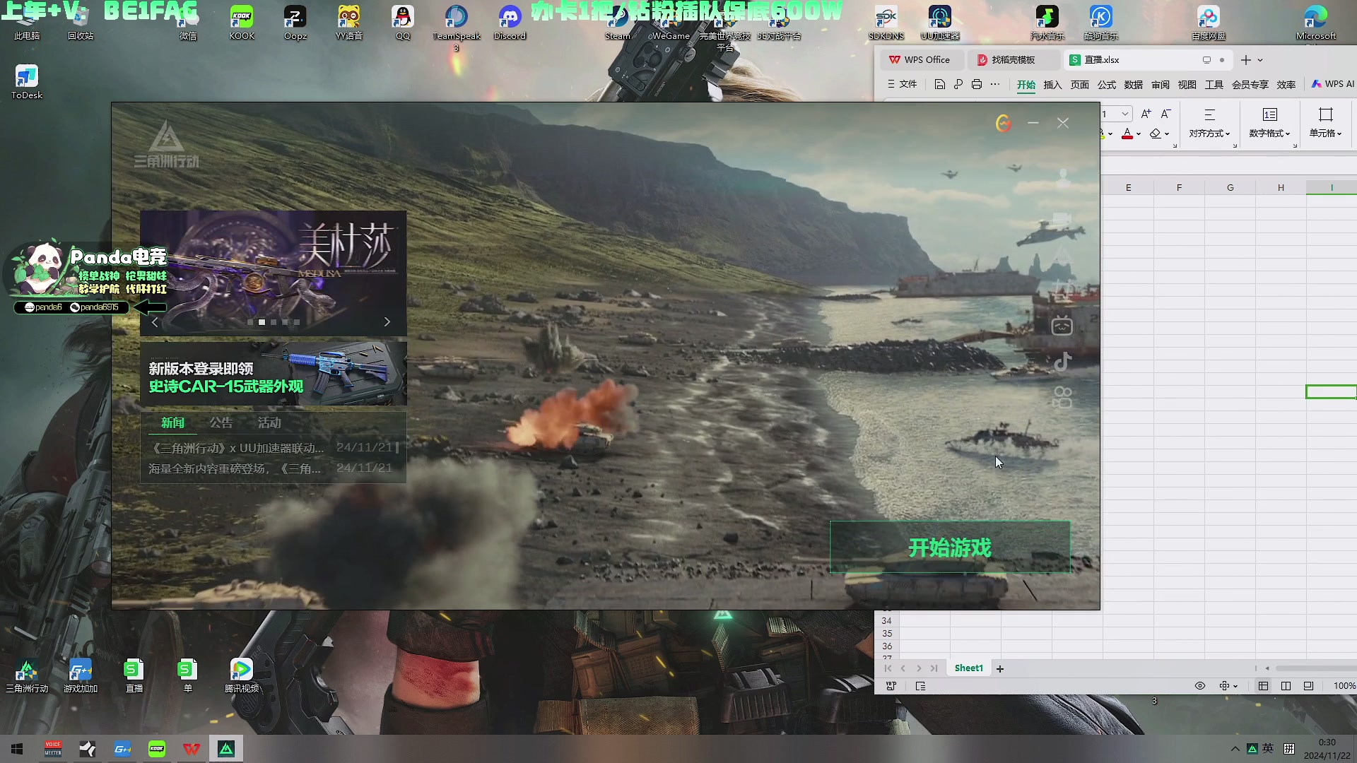Jump to last sheet navigation arrow
Screen dimensions: 1357x763
coord(934,668)
